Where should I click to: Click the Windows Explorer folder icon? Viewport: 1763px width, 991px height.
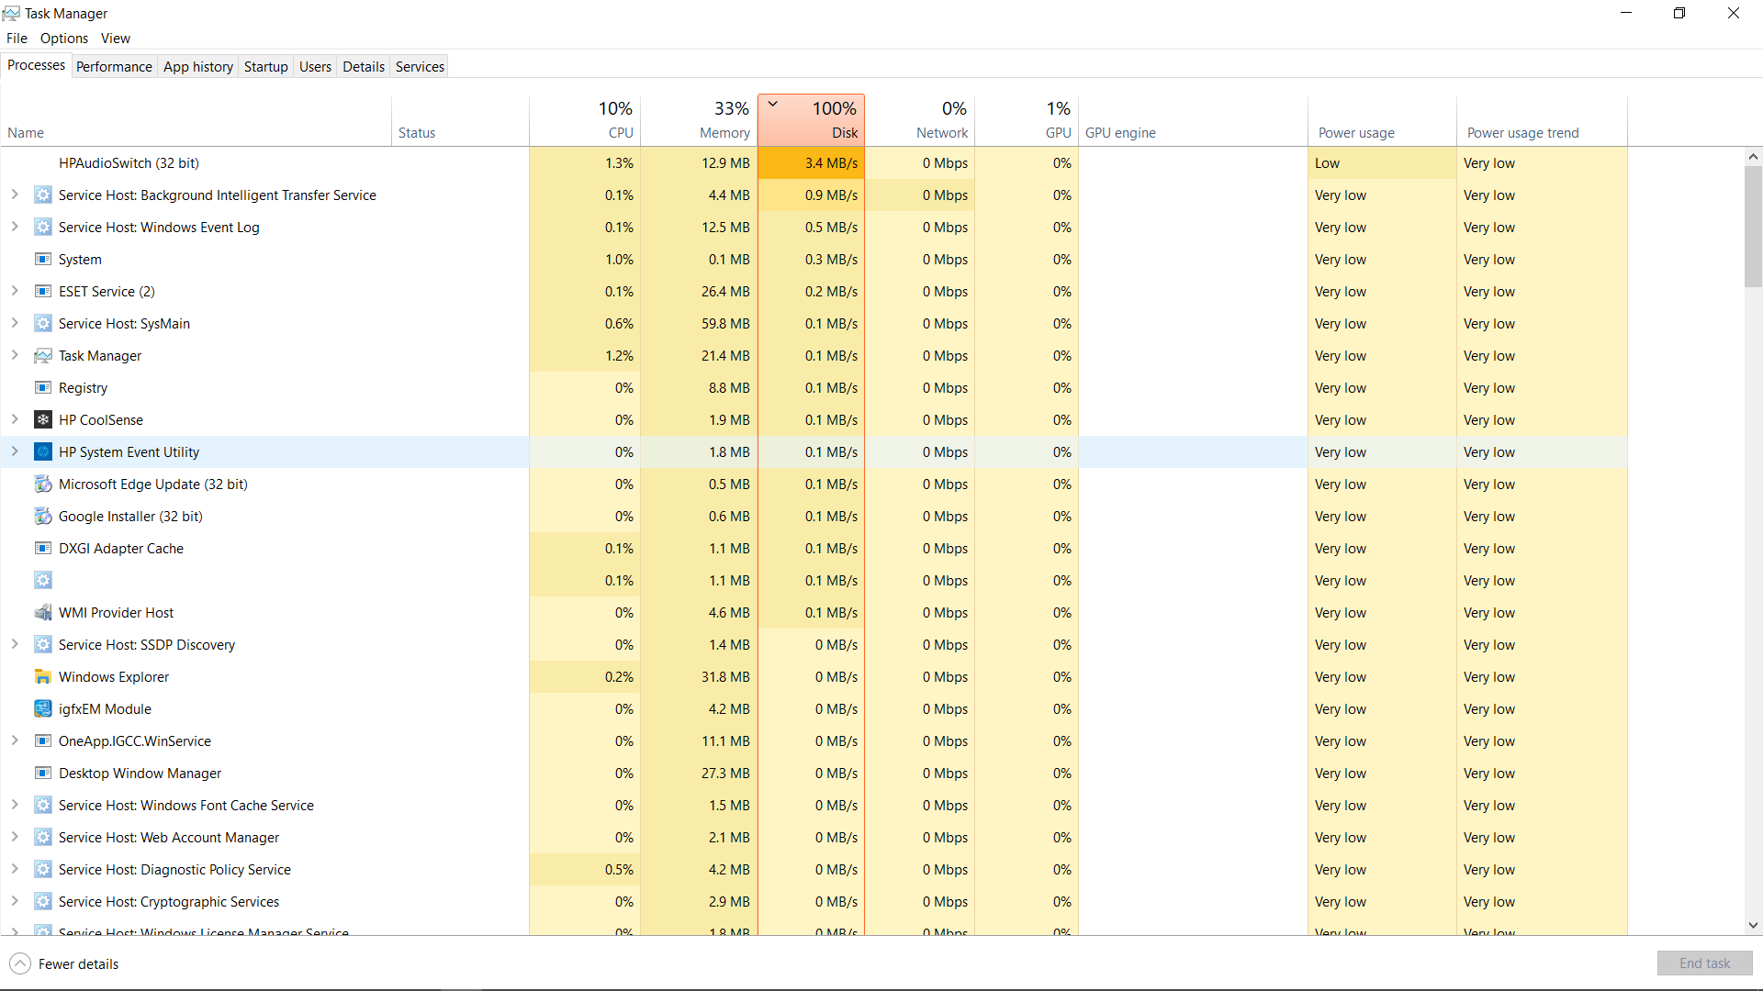(43, 677)
